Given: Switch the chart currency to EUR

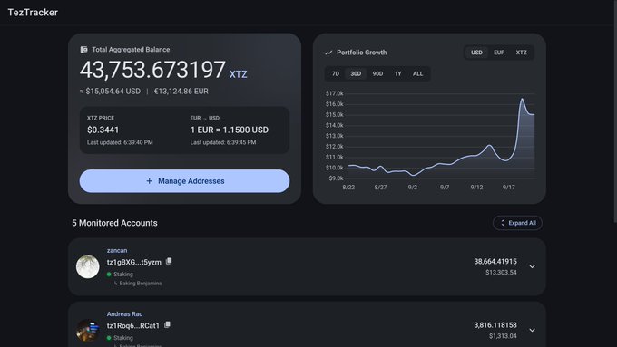Looking at the screenshot, I should pos(499,53).
